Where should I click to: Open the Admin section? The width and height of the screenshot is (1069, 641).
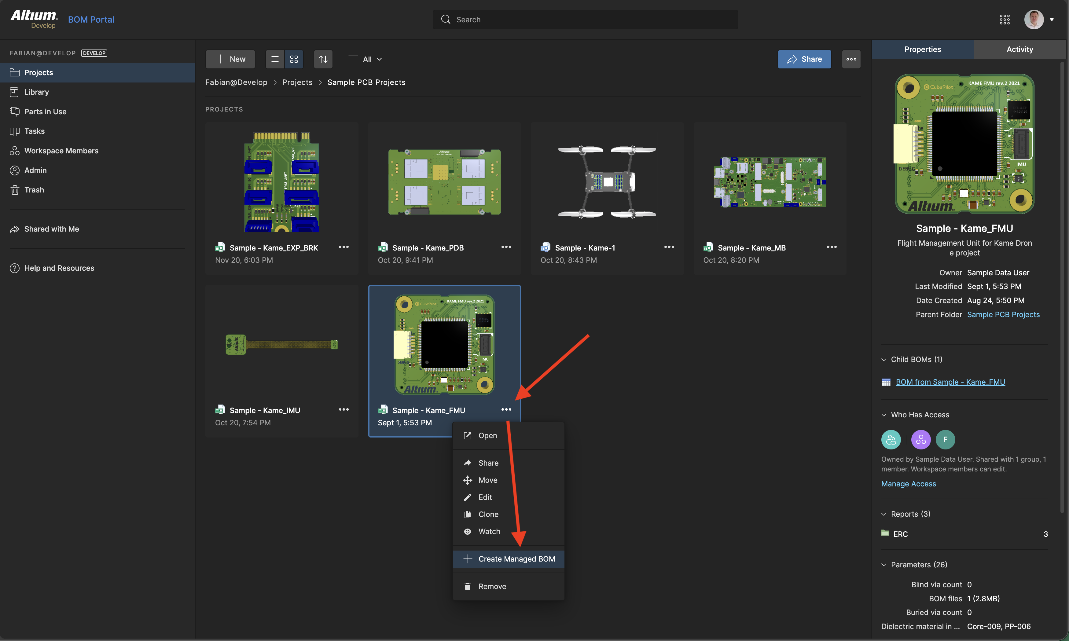35,170
